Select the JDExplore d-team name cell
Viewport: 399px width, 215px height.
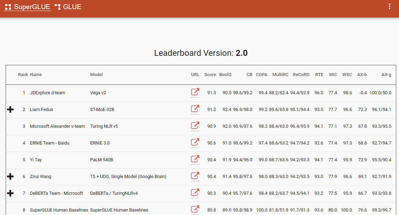tap(48, 92)
